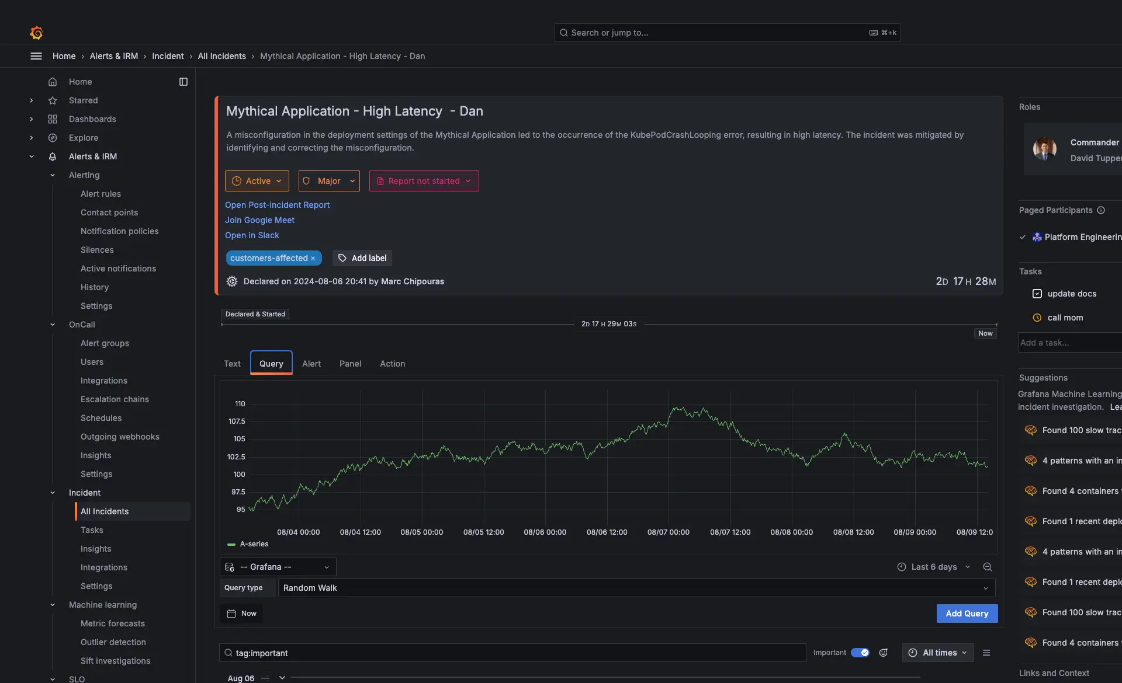The height and width of the screenshot is (683, 1122).
Task: Click the Platform Engineering team icon
Action: click(1037, 237)
